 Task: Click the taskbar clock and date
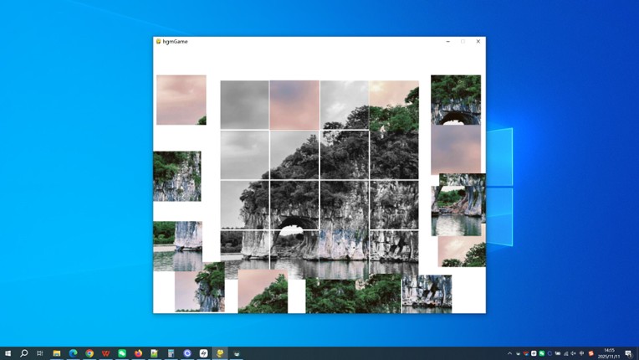click(x=608, y=353)
